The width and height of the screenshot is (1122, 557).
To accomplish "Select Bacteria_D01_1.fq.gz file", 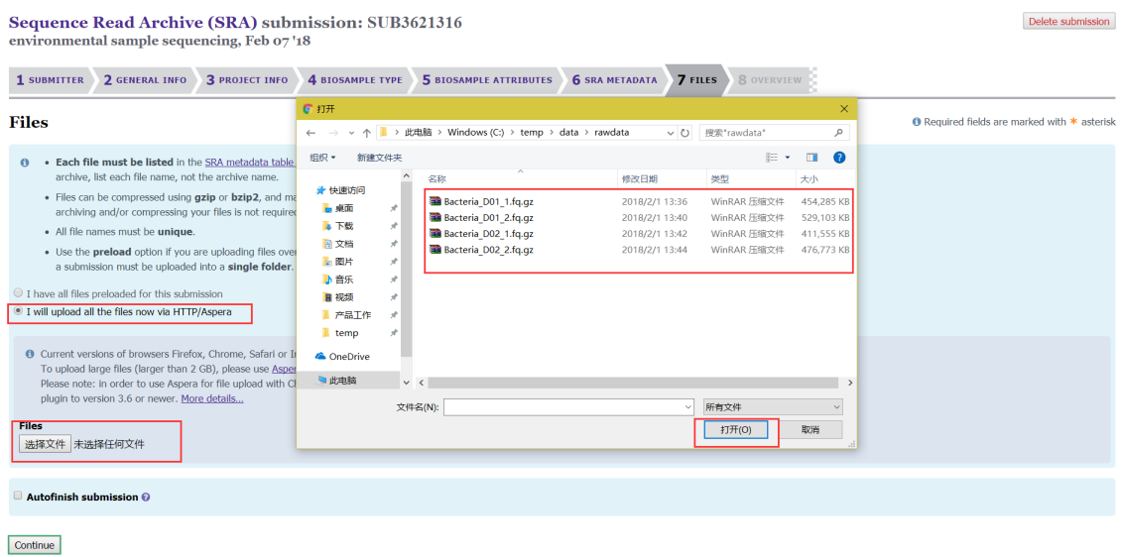I will coord(488,201).
